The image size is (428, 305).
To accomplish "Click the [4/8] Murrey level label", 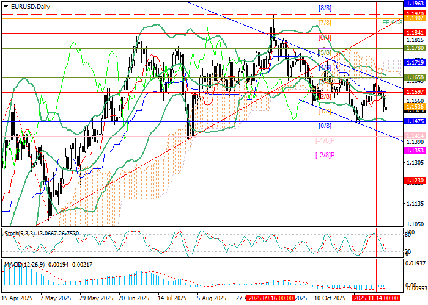I will pyautogui.click(x=325, y=67).
